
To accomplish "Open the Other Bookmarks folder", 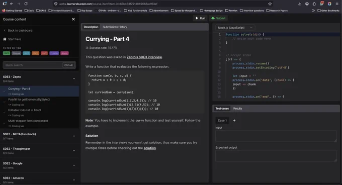I will [x=328, y=11].
